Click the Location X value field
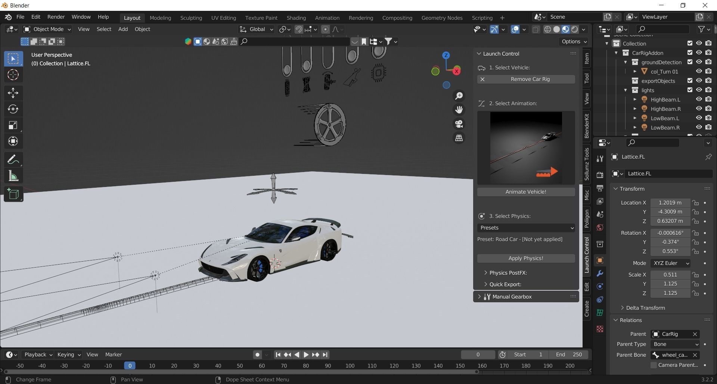 [670, 203]
